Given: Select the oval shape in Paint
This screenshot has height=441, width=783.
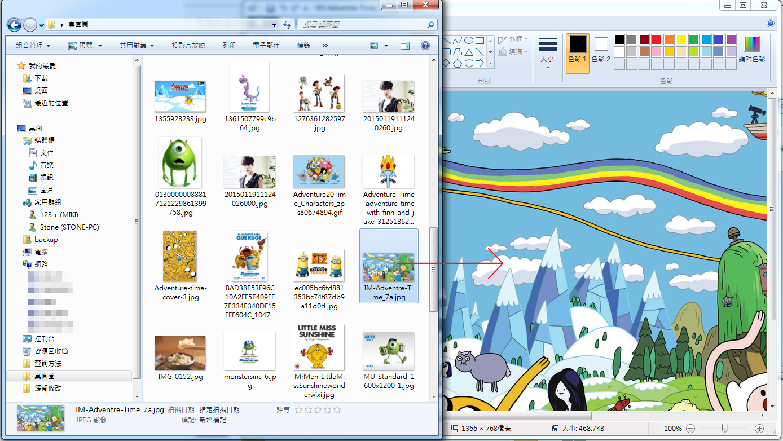Looking at the screenshot, I should click(x=469, y=41).
